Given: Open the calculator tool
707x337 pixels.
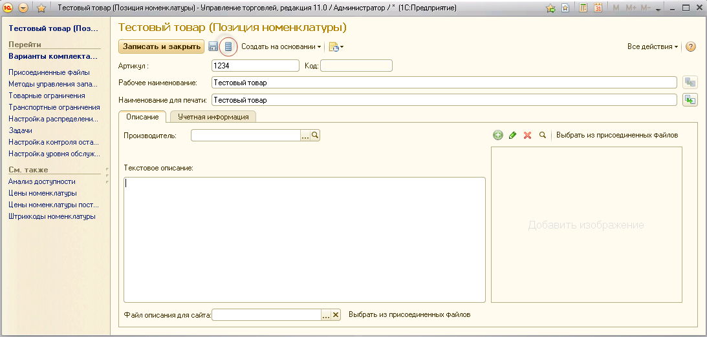Looking at the screenshot, I should tap(583, 8).
